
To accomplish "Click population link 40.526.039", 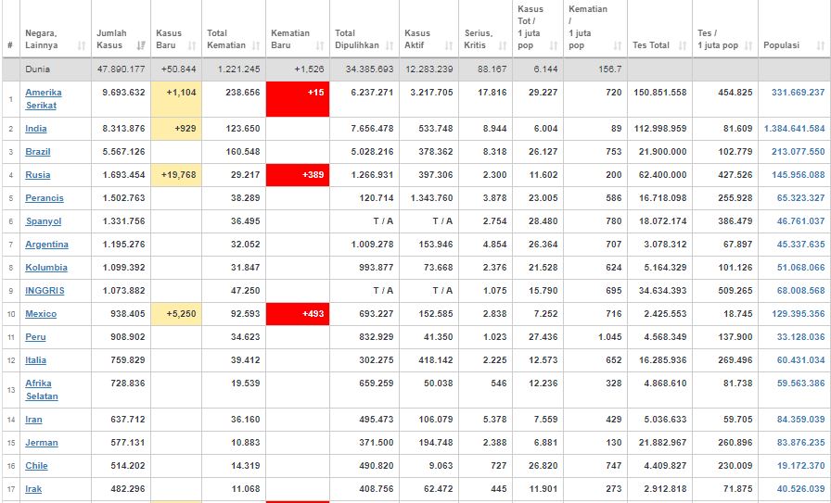I will [800, 489].
